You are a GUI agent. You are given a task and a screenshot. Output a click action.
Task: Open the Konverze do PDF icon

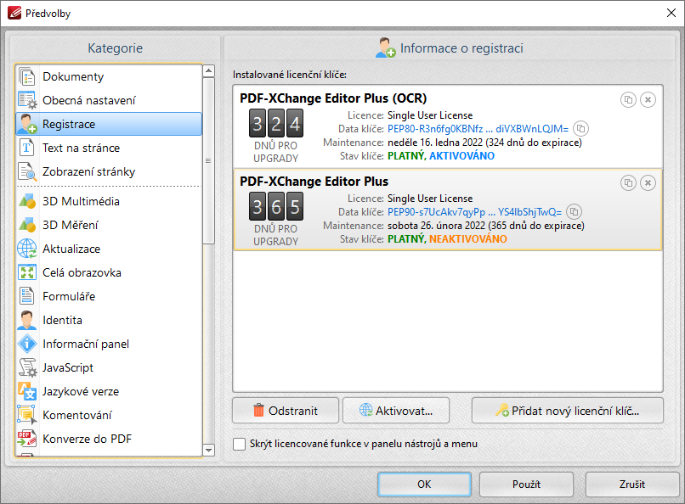[x=26, y=439]
